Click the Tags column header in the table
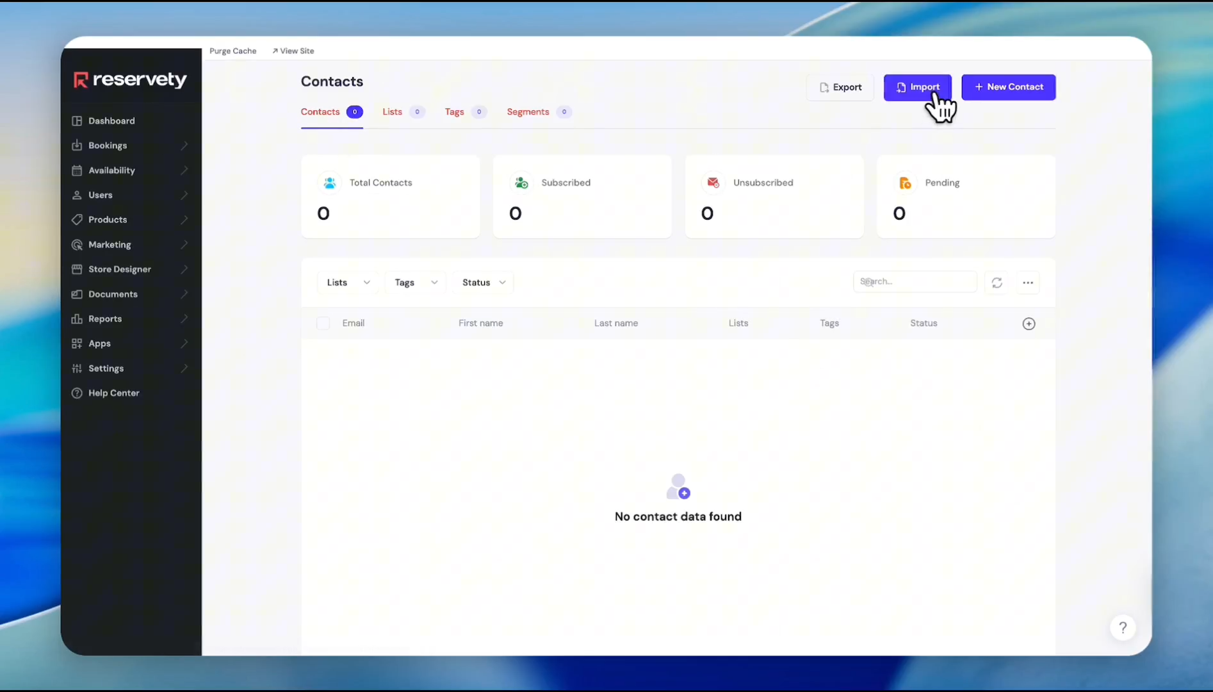The height and width of the screenshot is (692, 1213). coord(829,324)
